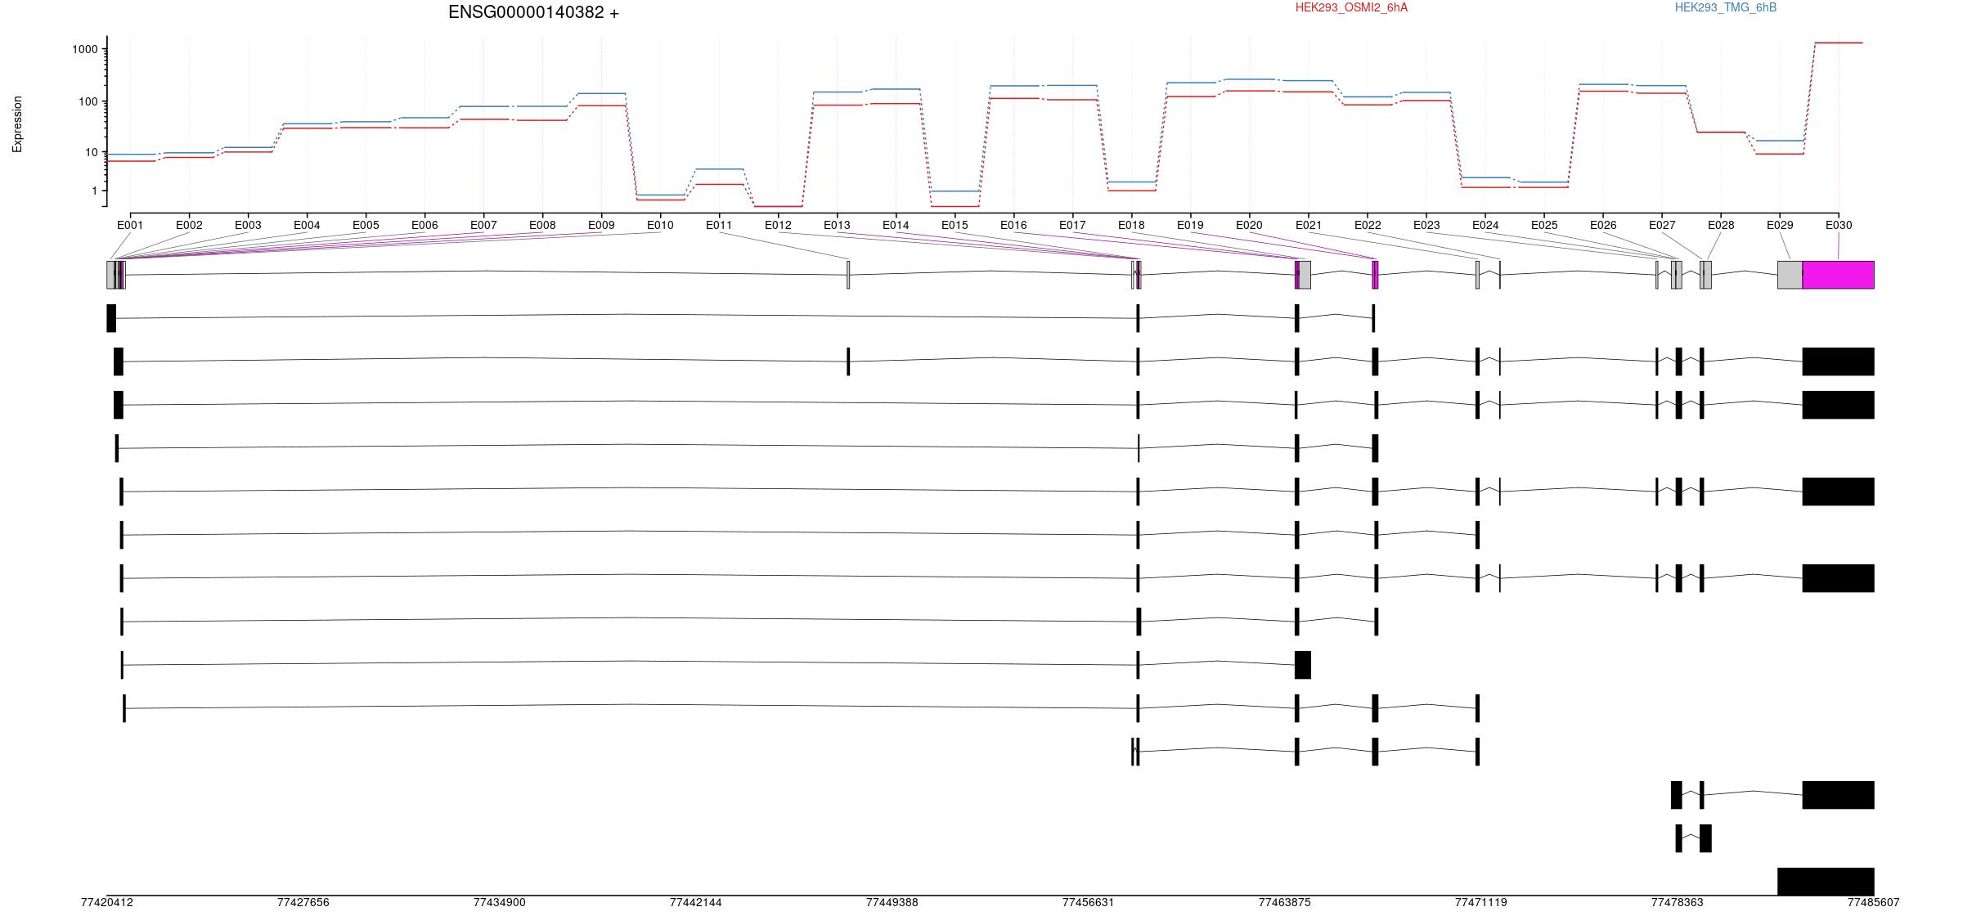Click exon label E009

601,225
